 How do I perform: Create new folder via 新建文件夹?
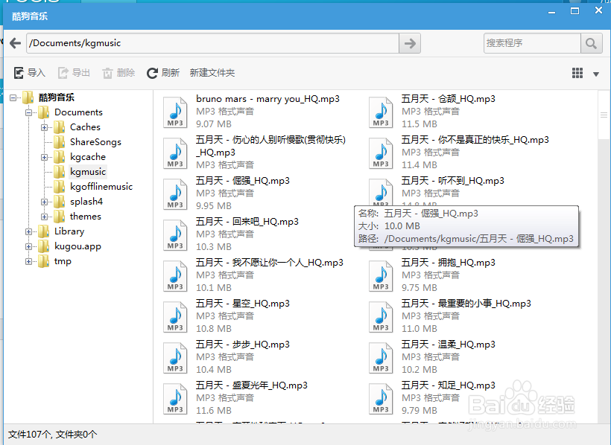[212, 73]
